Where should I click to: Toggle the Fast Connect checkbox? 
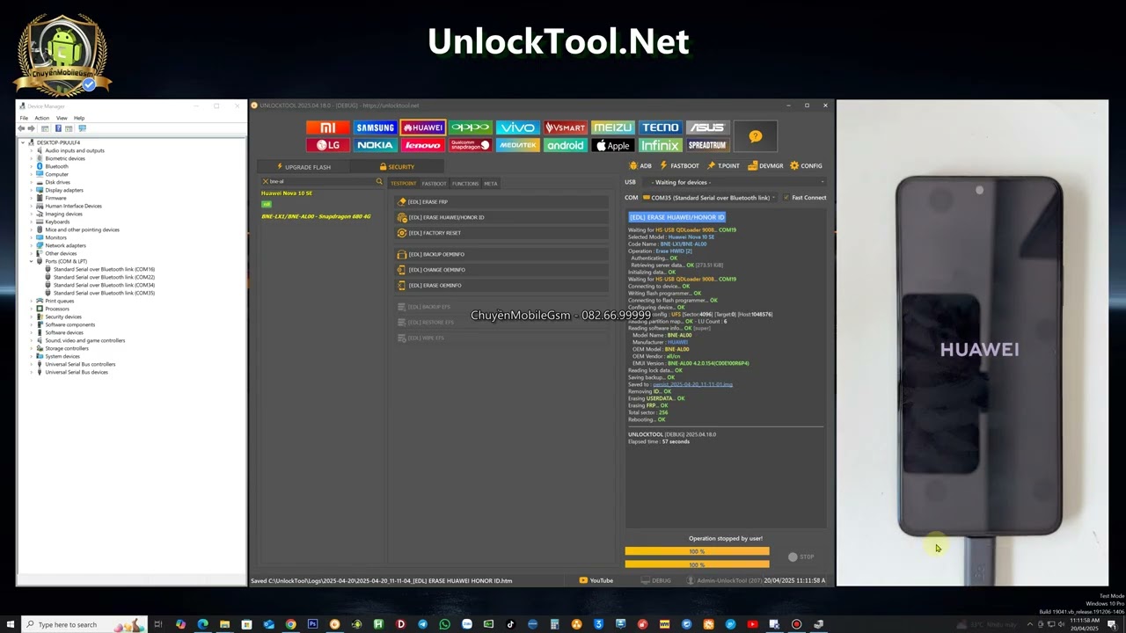pos(786,198)
